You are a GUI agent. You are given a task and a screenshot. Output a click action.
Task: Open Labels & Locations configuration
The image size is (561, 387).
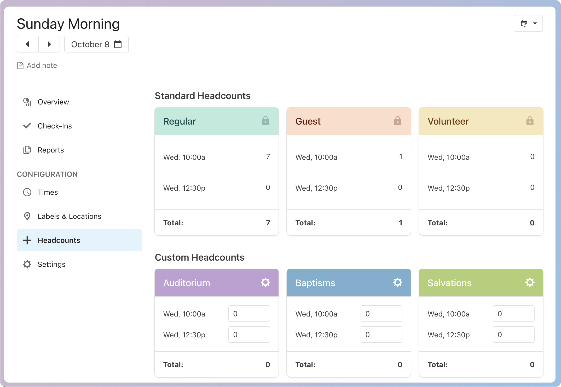[69, 216]
